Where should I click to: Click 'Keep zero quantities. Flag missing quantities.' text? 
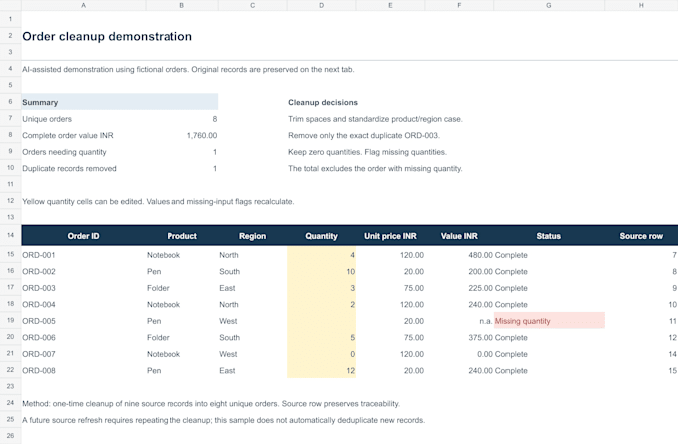pos(367,152)
